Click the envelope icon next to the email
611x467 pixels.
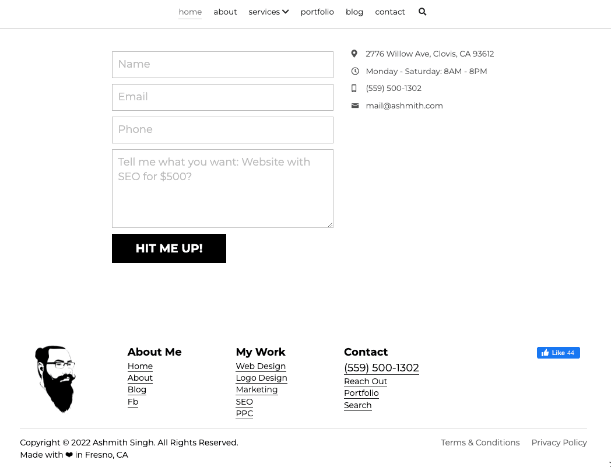pyautogui.click(x=354, y=106)
